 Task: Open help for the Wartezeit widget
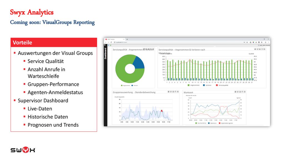pyautogui.click(x=242, y=92)
